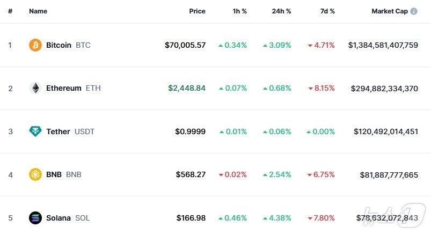431x234 pixels.
Task: Open the Tether name link
Action: [58, 131]
